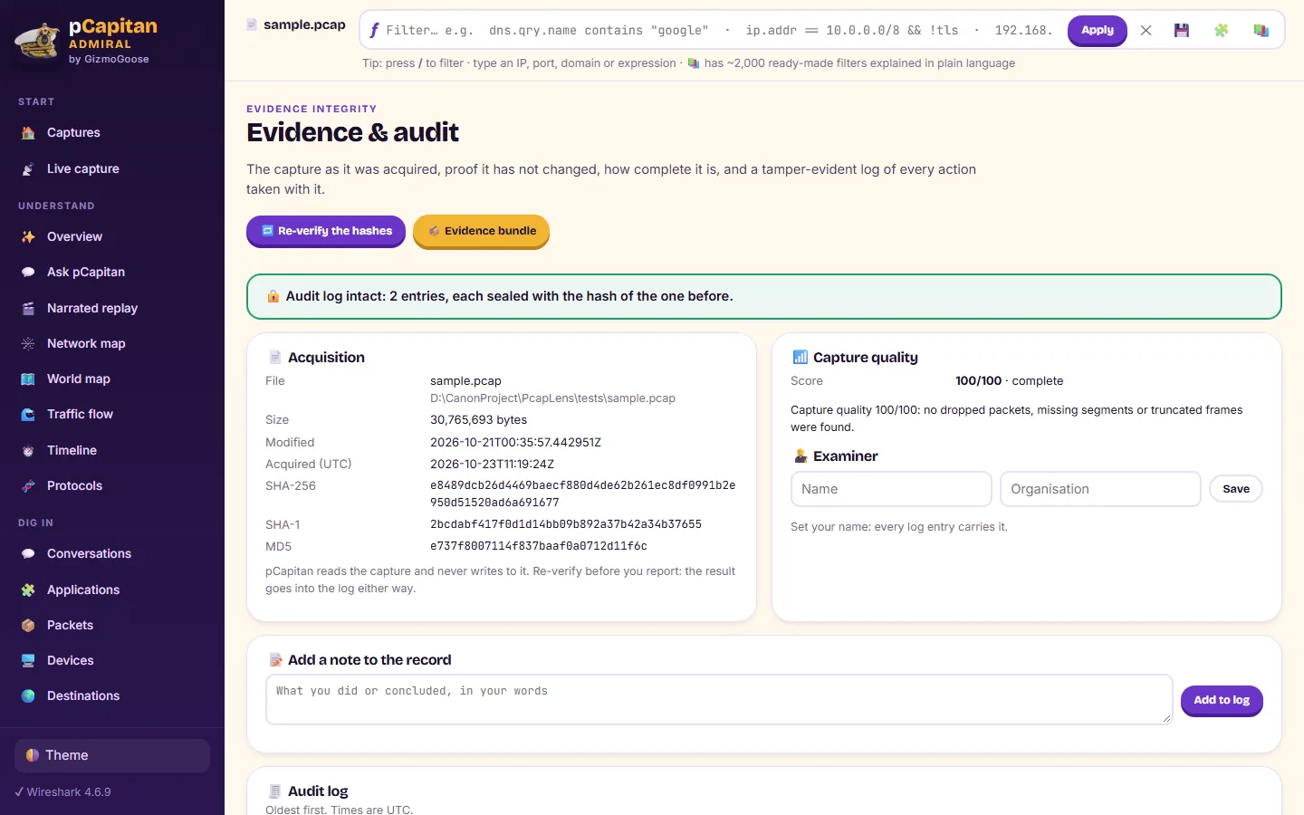Click the file size 30,765,693 bytes
Viewport: 1304px width, 815px height.
478,420
